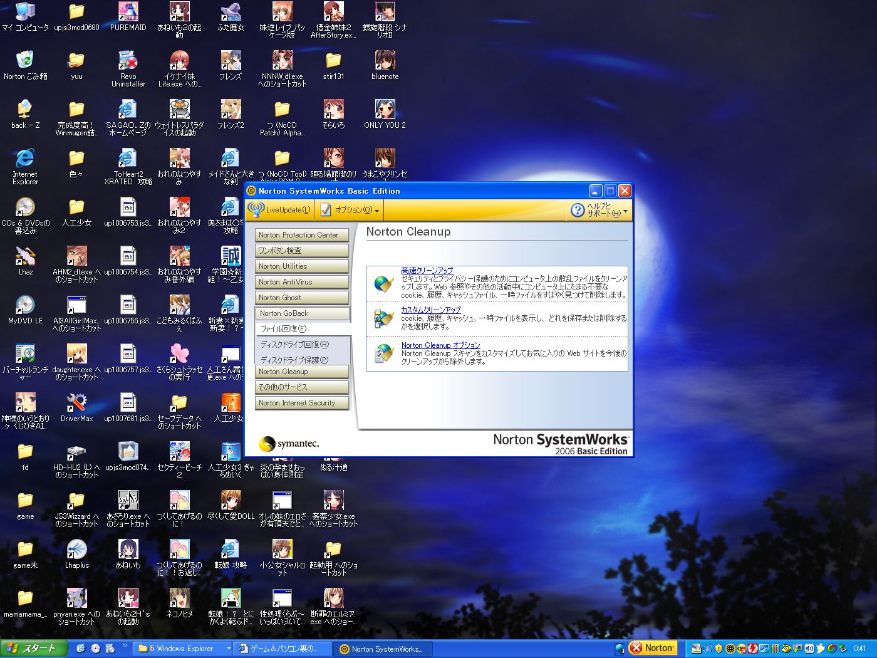This screenshot has height=658, width=877.
Task: Select the ToHeart2 XRATED 攻略 shortcut
Action: tap(128, 167)
